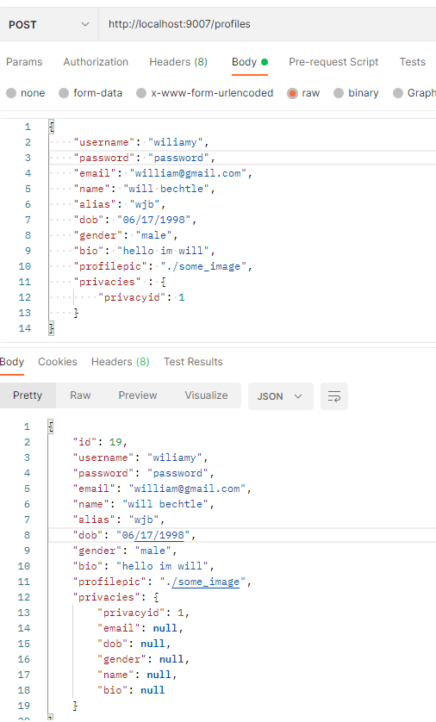
Task: Open the response Body tab
Action: (x=12, y=362)
